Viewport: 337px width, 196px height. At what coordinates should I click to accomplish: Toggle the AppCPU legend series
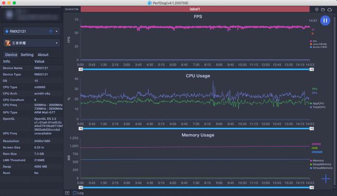[x=317, y=103]
